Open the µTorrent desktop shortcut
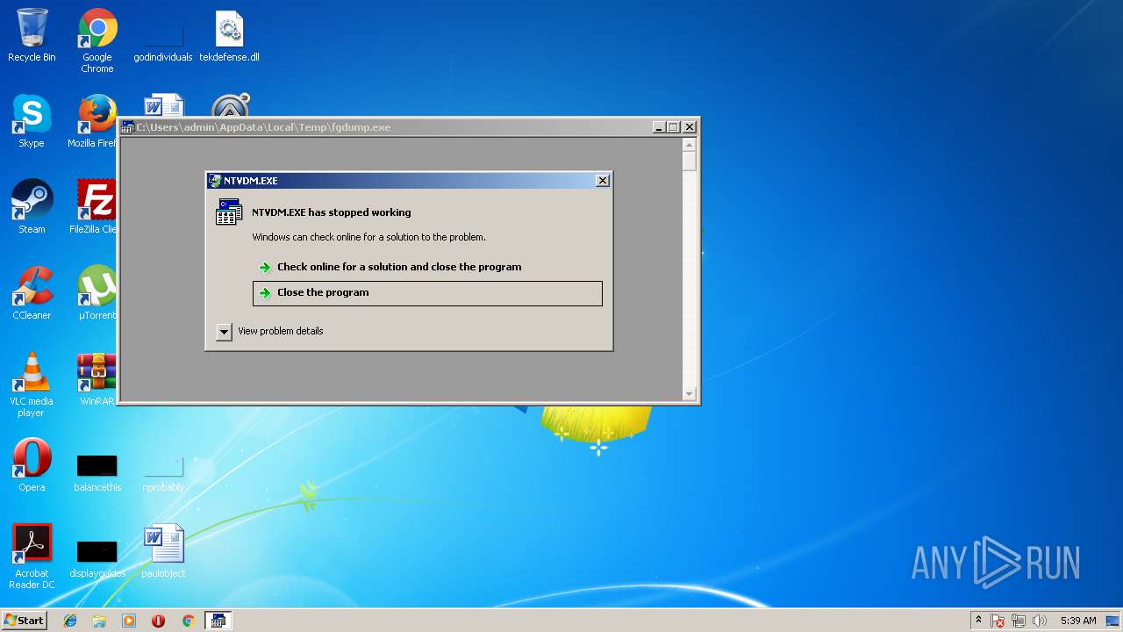The height and width of the screenshot is (632, 1123). point(97,293)
